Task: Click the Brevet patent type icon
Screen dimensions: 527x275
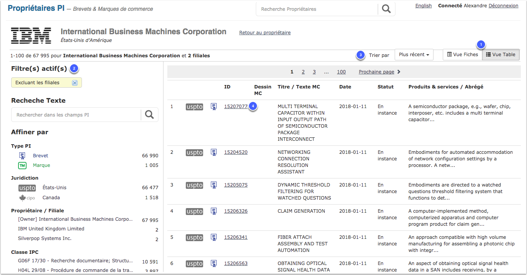Action: pyautogui.click(x=22, y=156)
